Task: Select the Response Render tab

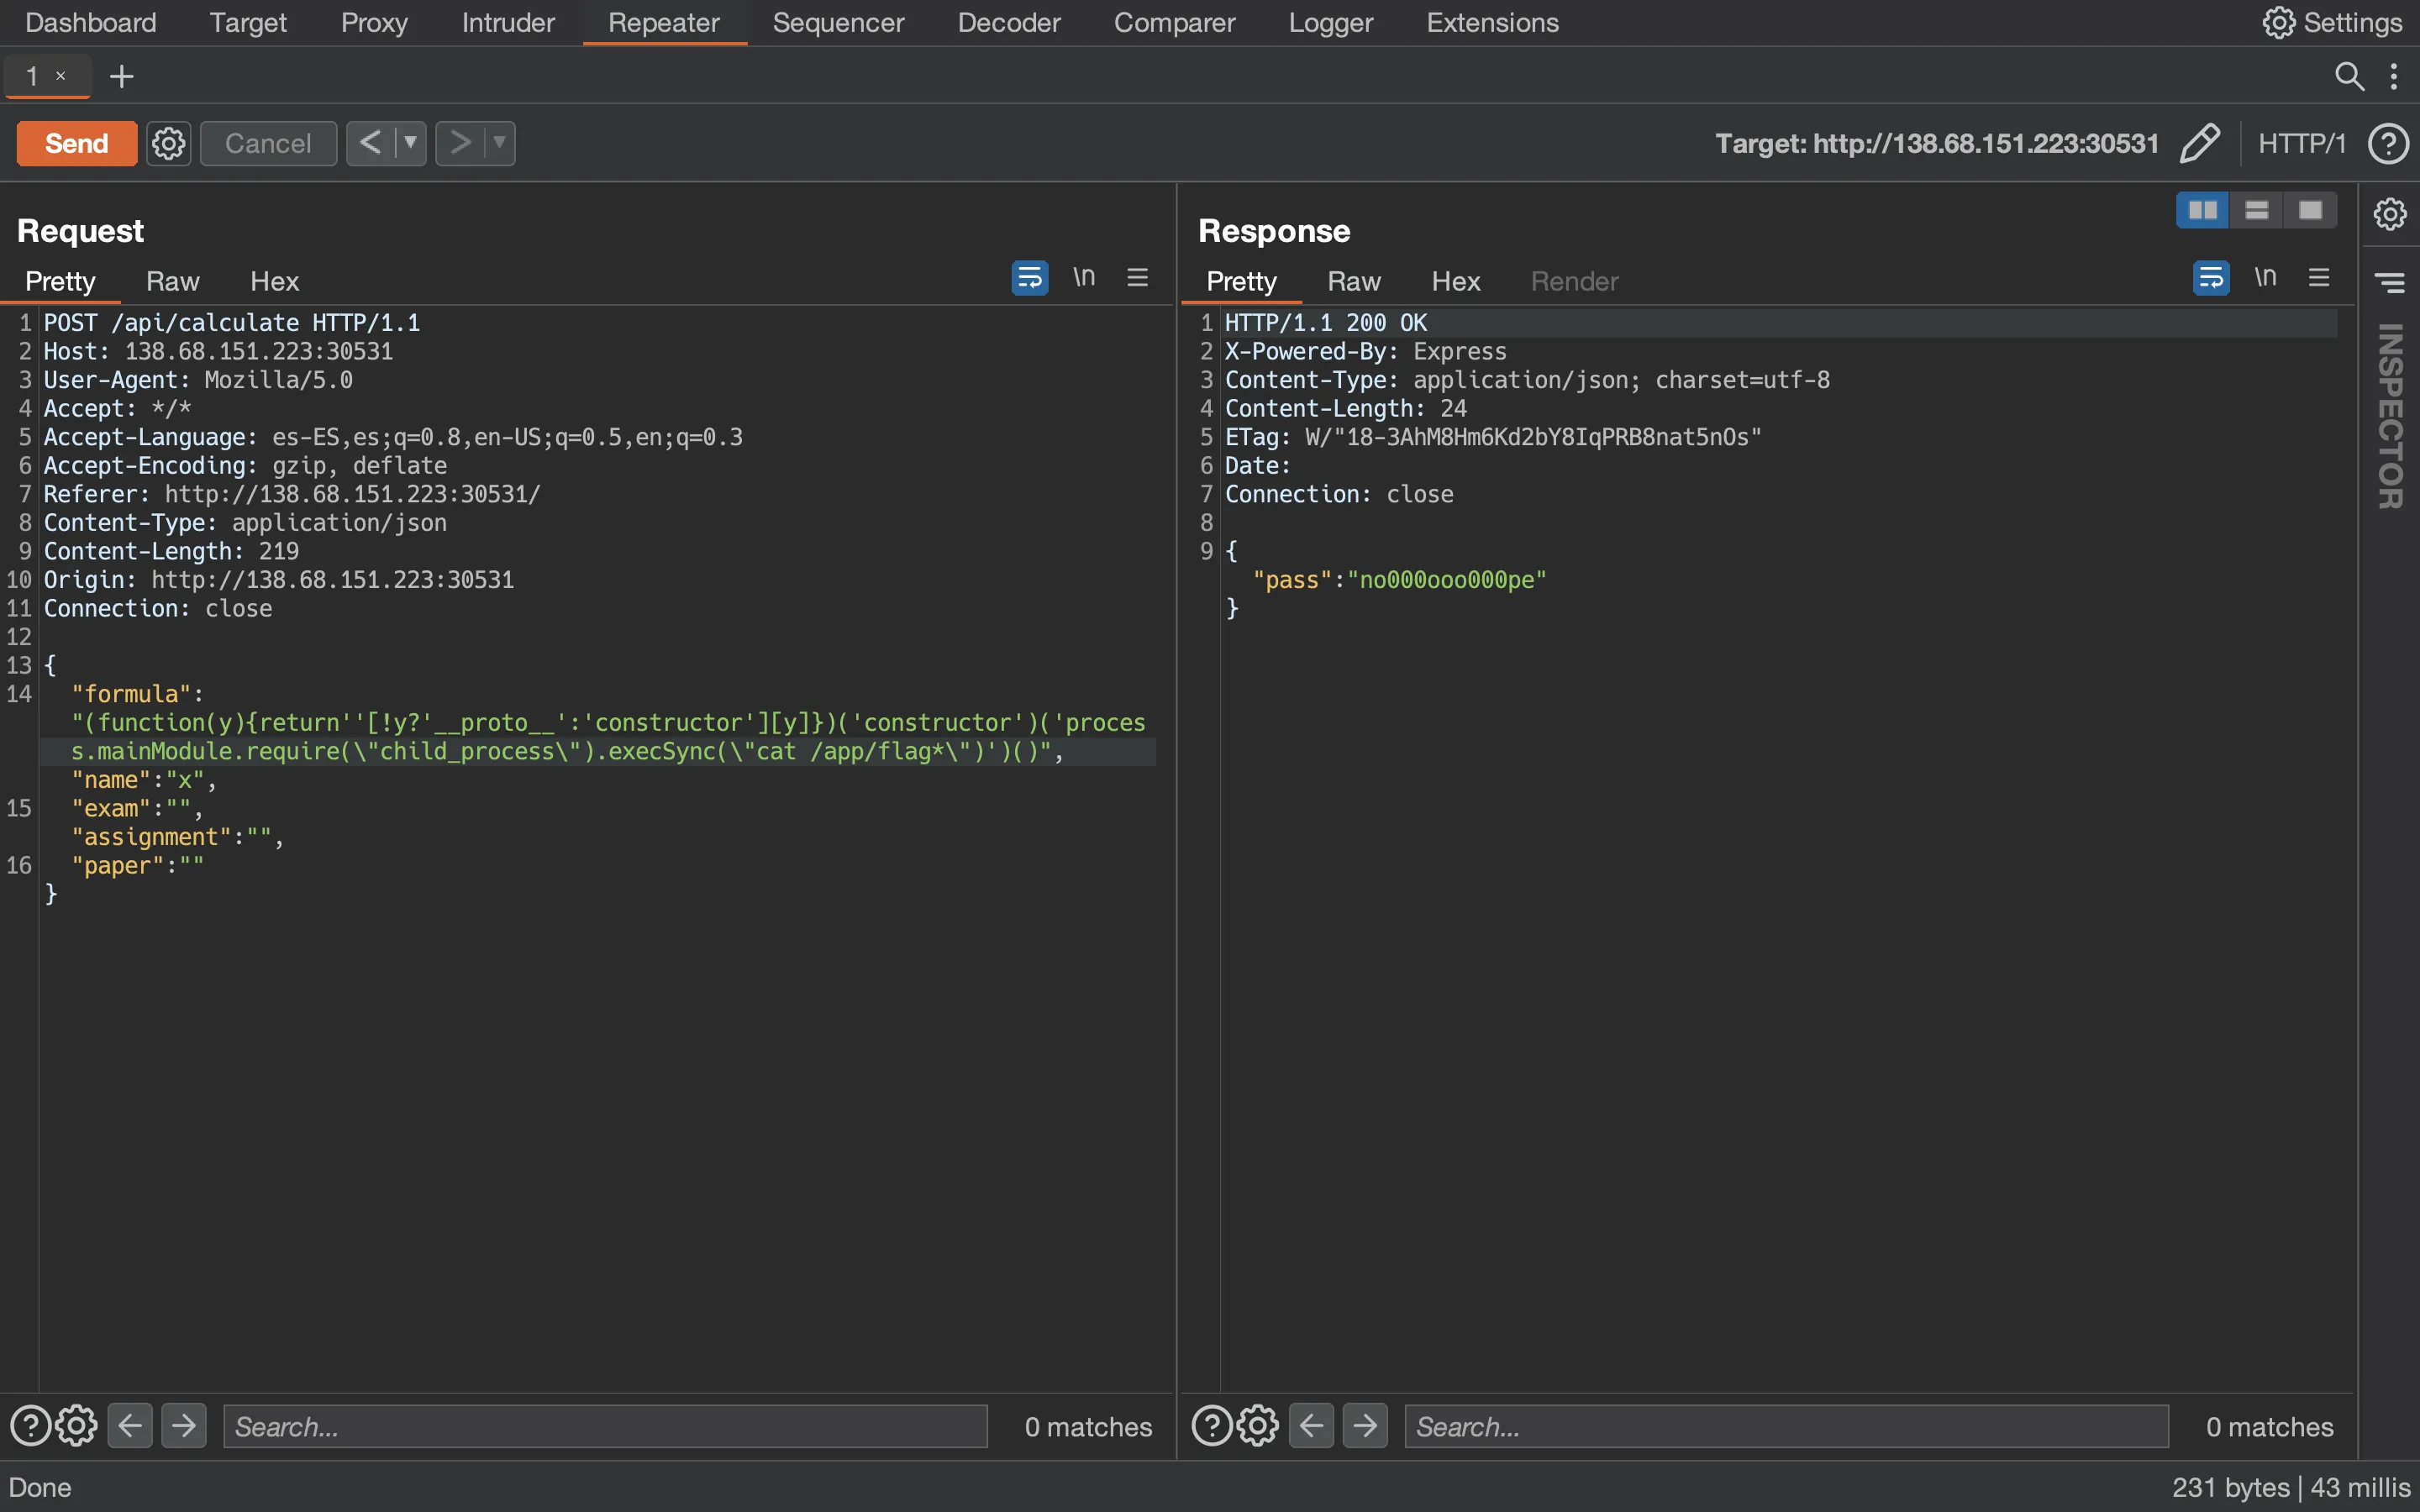Action: point(1574,281)
